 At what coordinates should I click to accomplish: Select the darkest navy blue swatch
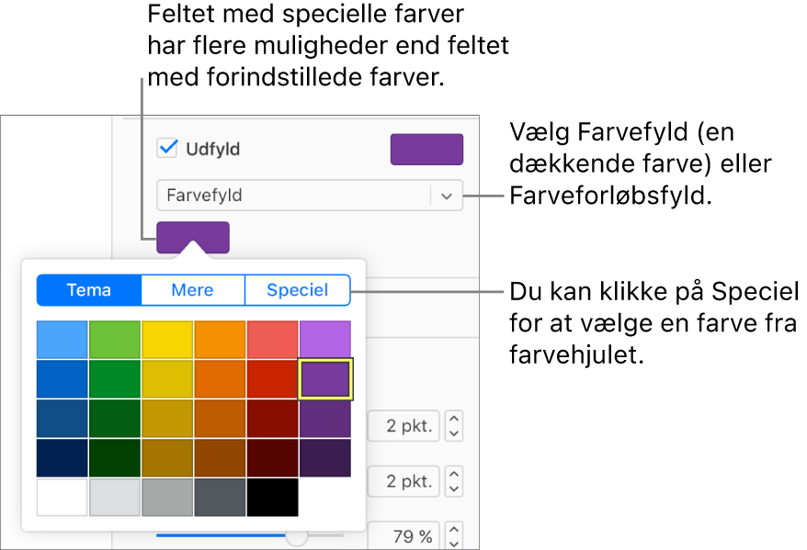(x=63, y=457)
